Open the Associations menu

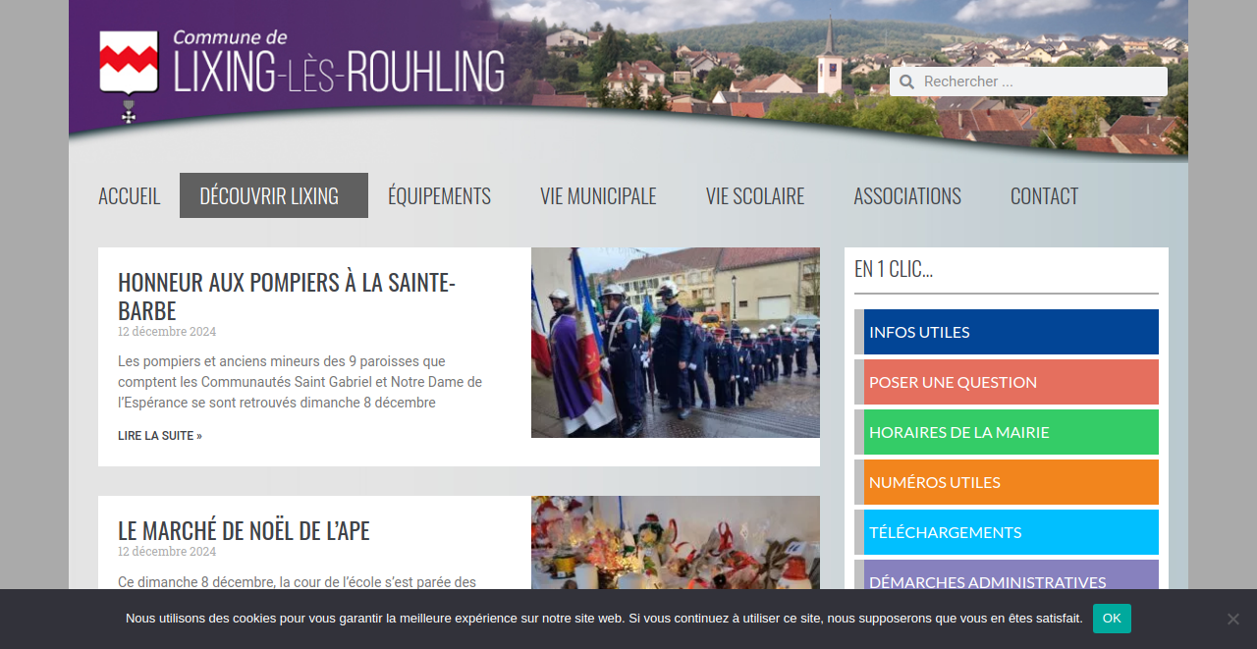point(907,195)
